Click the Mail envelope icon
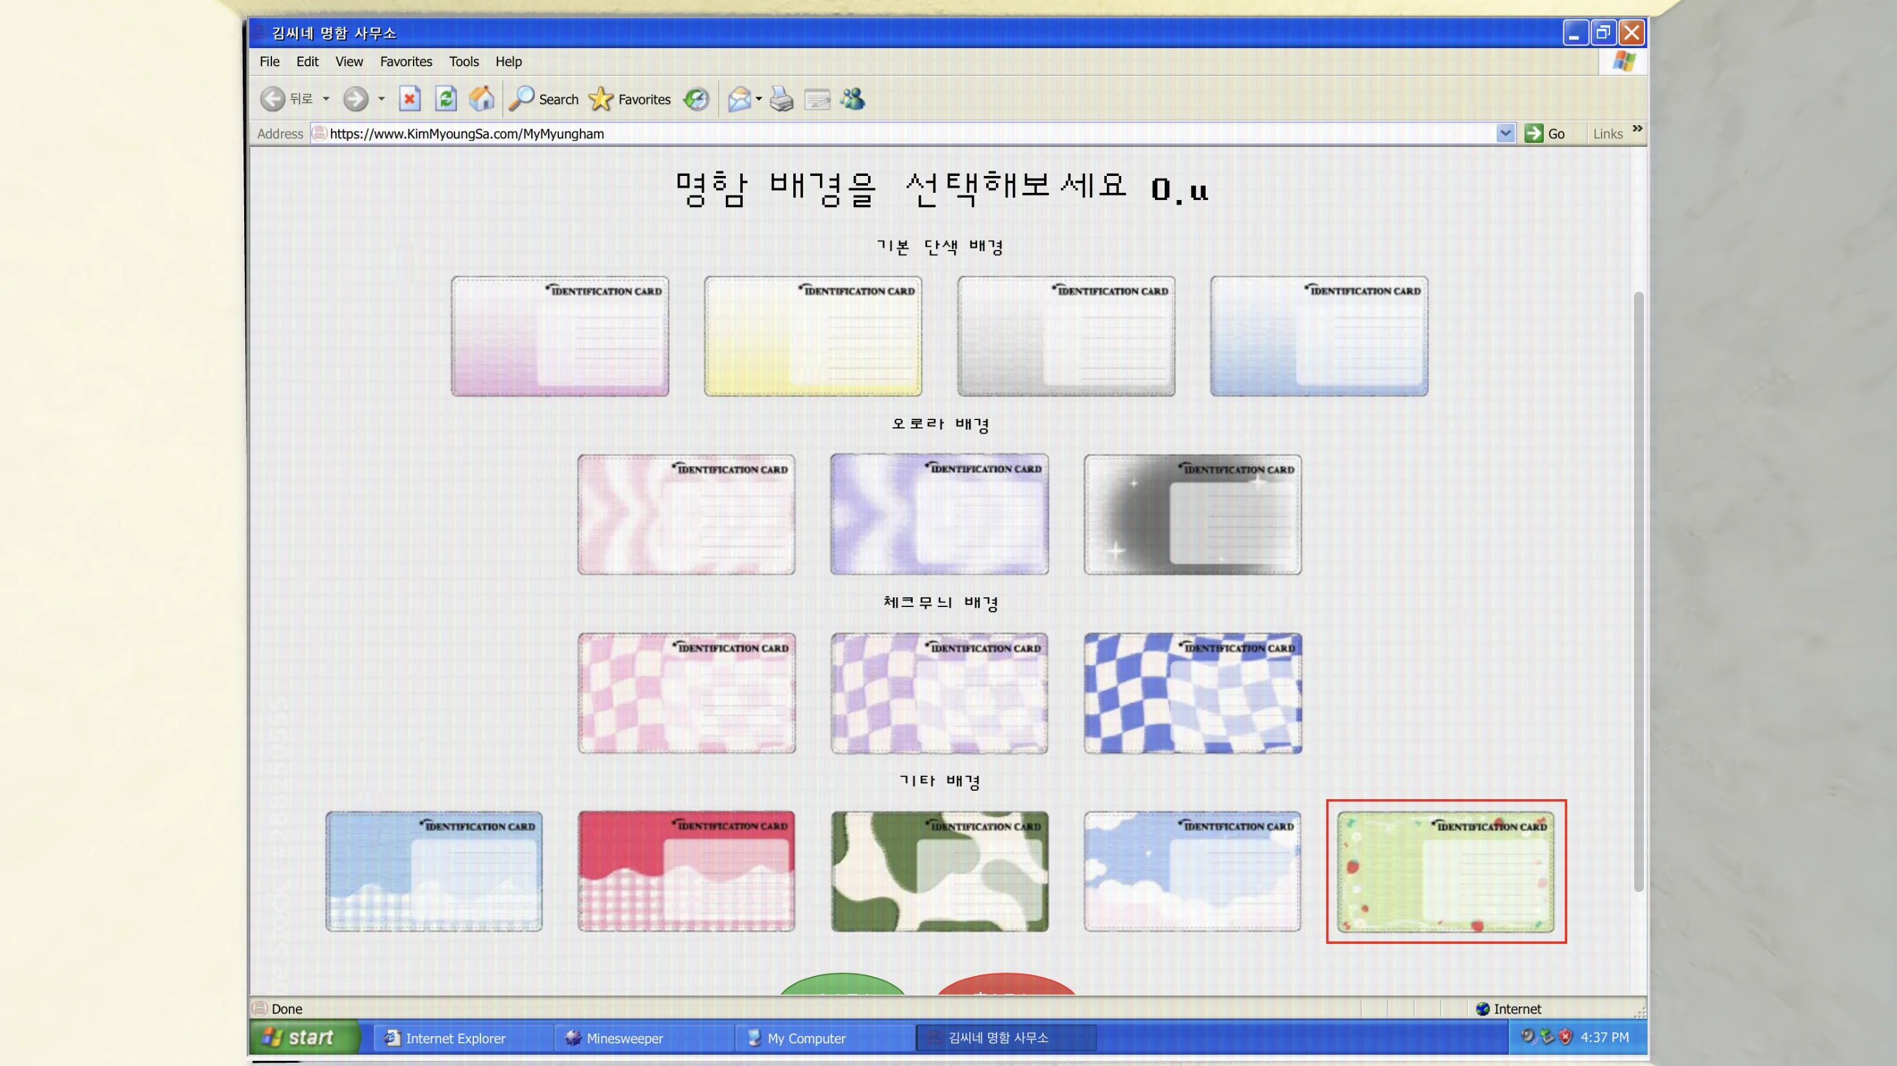This screenshot has width=1897, height=1066. [739, 99]
